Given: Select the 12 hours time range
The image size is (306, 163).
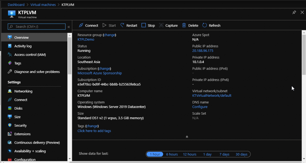Looking at the screenshot, I should pos(189,154).
